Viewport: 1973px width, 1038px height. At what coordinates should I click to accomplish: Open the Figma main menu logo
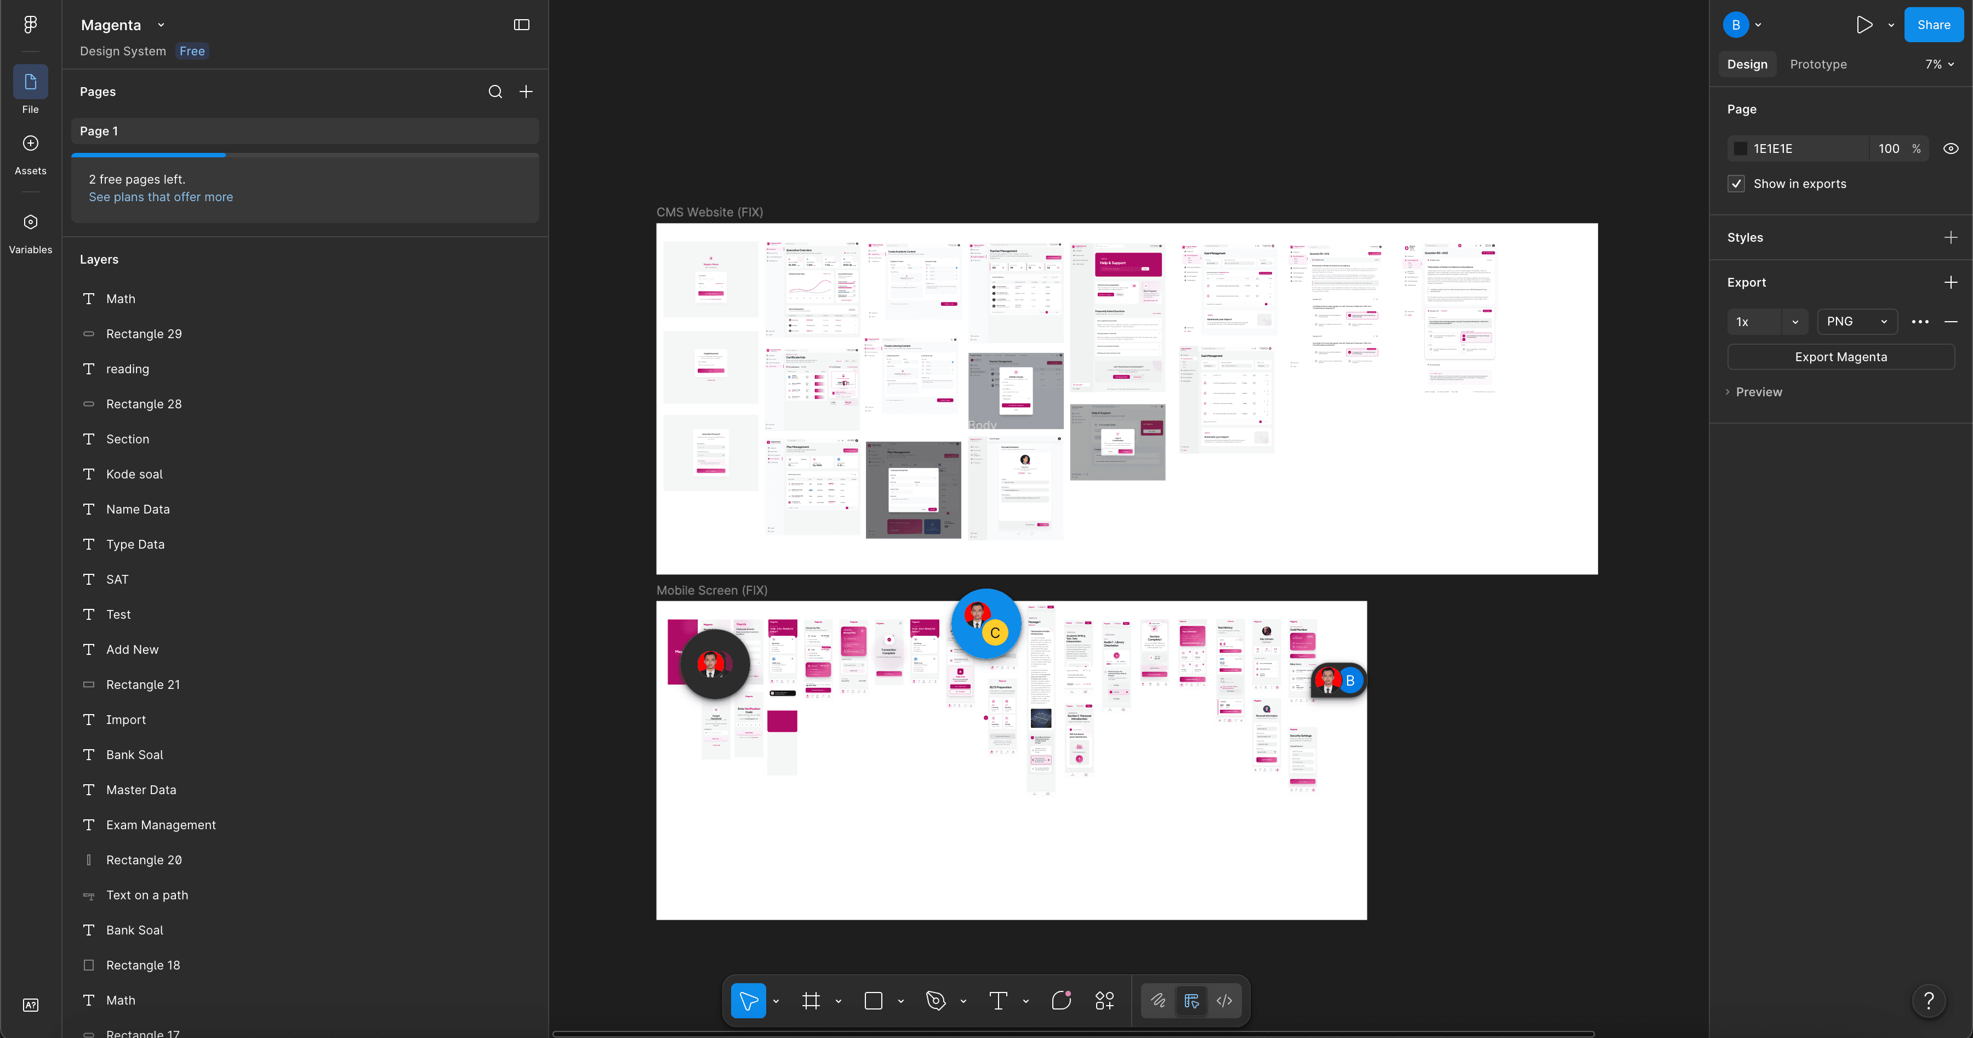click(31, 25)
